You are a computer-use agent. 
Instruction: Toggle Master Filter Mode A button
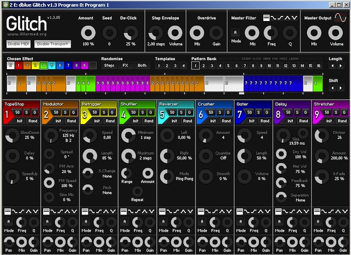(x=235, y=33)
